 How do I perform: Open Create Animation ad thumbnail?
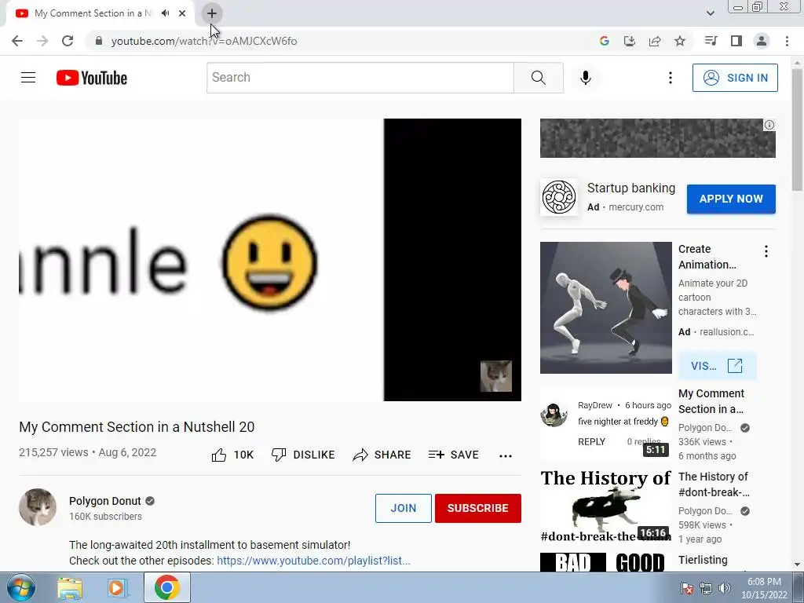click(x=605, y=308)
